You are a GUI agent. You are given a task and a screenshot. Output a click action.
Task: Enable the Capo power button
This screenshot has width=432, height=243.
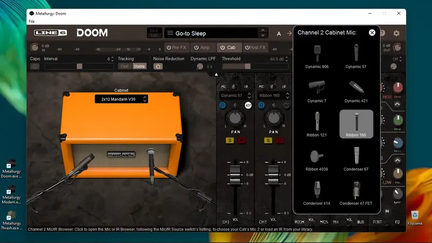(x=35, y=66)
